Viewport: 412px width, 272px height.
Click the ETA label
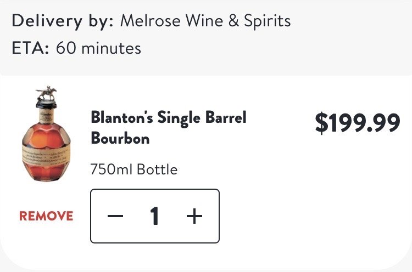pyautogui.click(x=30, y=48)
